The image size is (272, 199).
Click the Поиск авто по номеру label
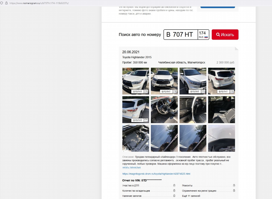[140, 34]
